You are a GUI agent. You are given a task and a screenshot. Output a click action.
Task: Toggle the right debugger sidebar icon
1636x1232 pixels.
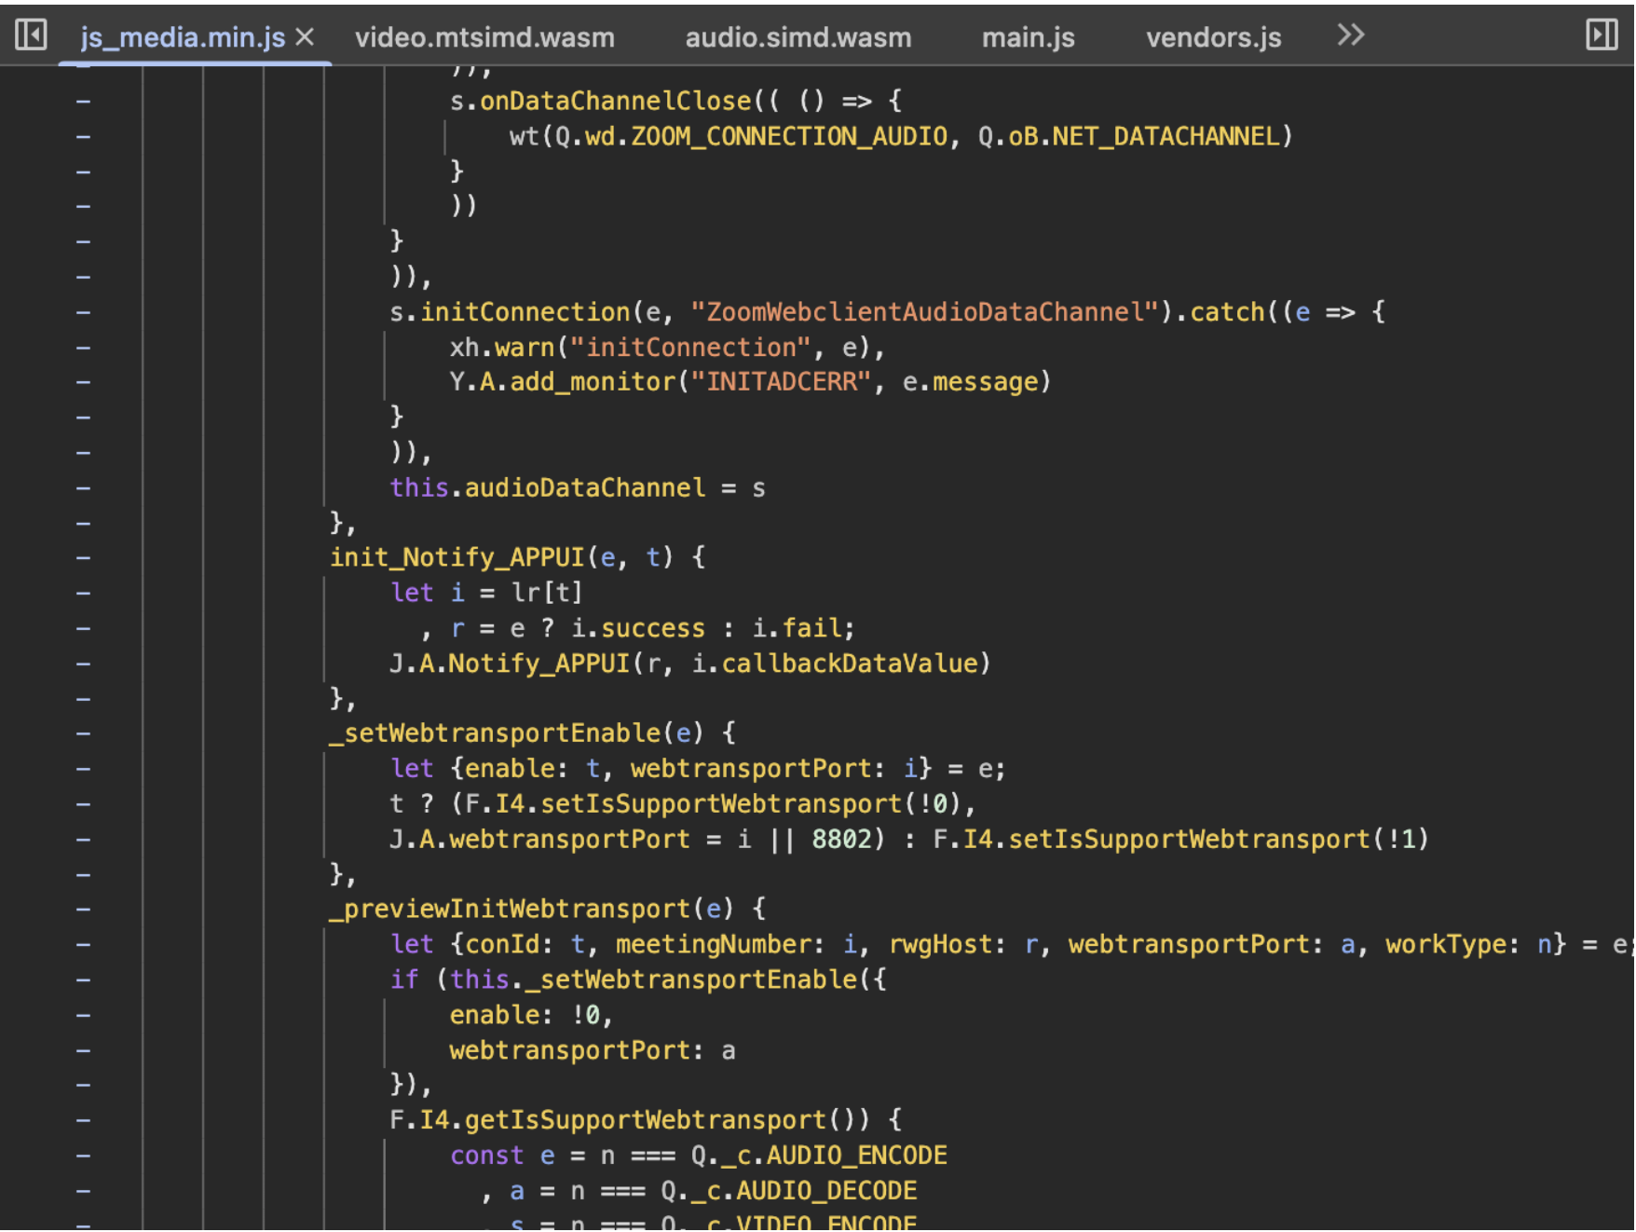tap(1602, 35)
